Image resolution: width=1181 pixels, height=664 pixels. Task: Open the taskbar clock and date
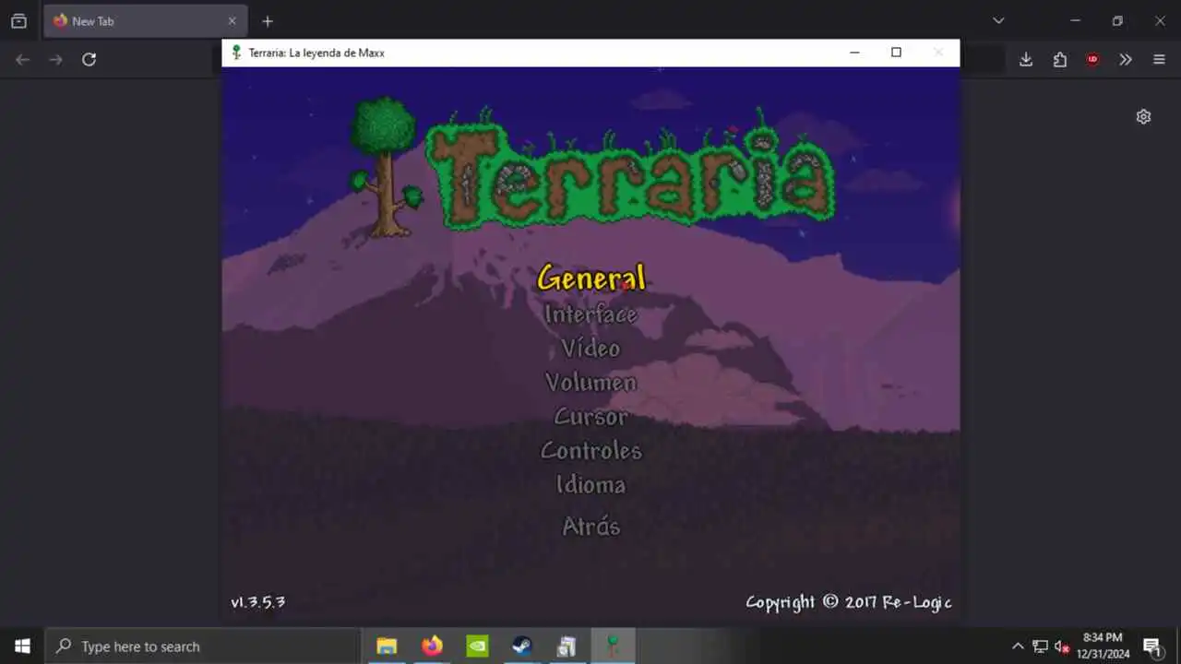click(1103, 646)
